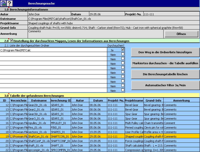Check the fourth Nein folder checkbox

(x=123, y=67)
